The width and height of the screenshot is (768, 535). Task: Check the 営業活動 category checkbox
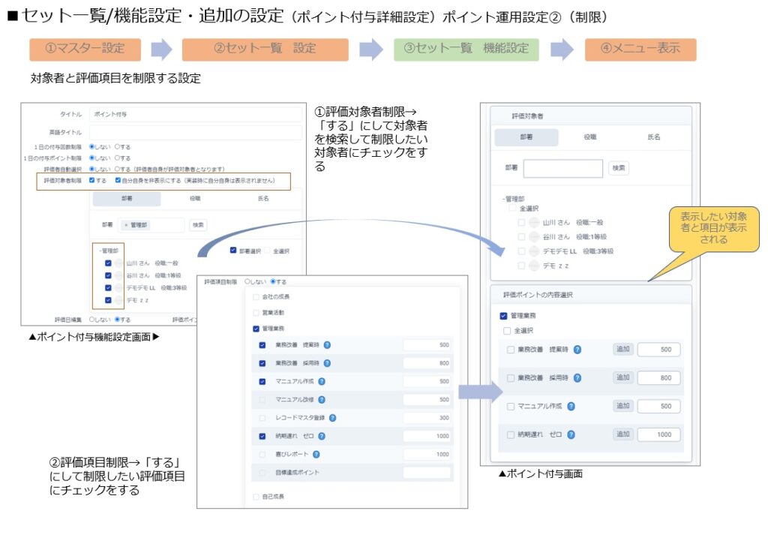point(256,311)
